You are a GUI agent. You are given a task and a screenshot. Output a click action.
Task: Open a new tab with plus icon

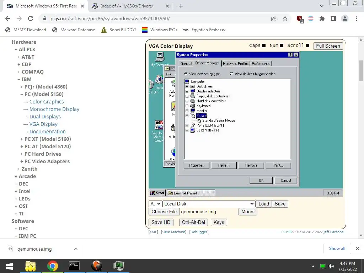point(181,6)
